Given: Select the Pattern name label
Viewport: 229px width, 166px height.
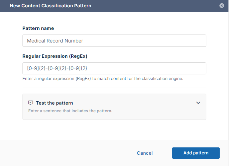Looking at the screenshot, I should [38, 29].
